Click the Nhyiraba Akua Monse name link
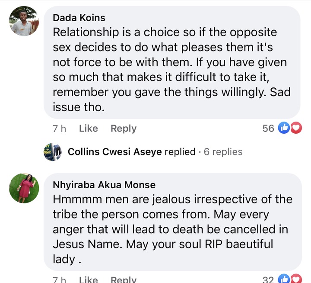 pos(104,185)
